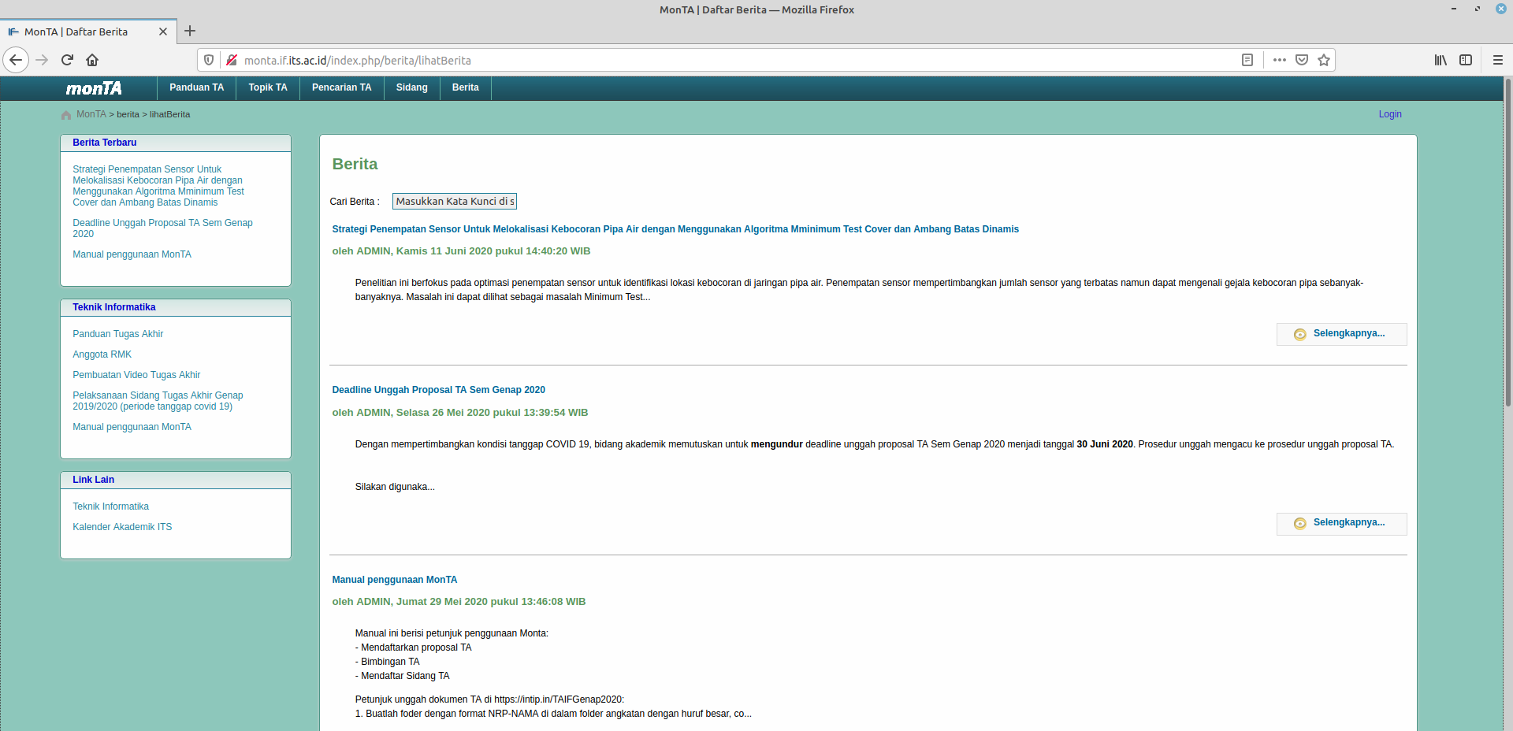Save page to Pocket

tap(1302, 60)
